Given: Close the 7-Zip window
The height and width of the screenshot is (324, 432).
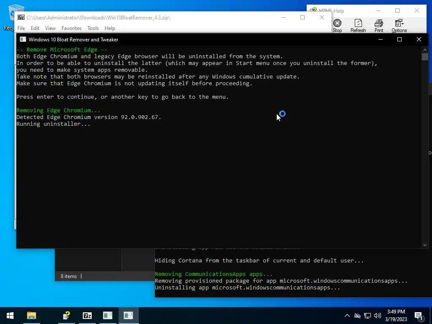Looking at the screenshot, I should 322,17.
